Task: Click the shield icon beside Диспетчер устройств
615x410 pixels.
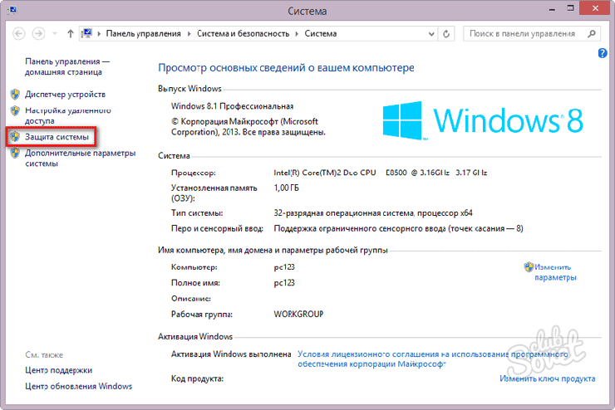Action: pyautogui.click(x=15, y=95)
